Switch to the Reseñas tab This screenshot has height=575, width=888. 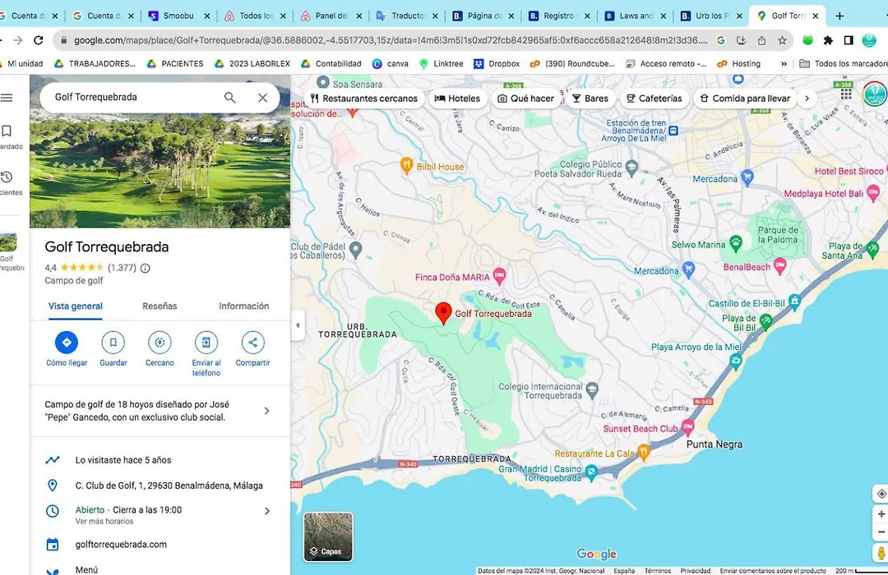pos(160,306)
